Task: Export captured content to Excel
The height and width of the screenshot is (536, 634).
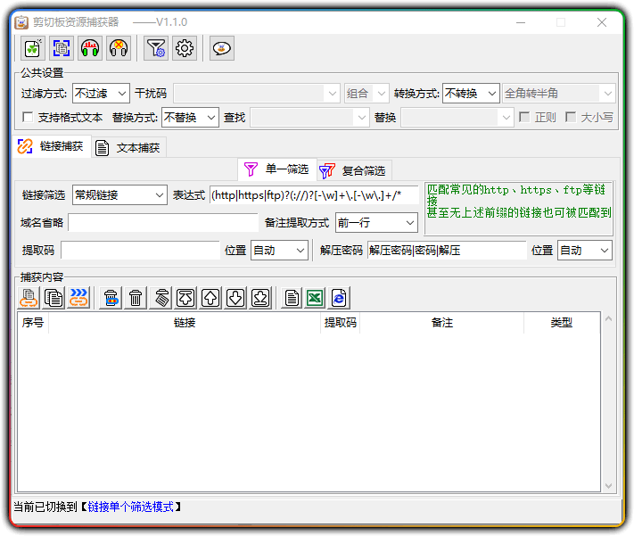Action: (315, 298)
